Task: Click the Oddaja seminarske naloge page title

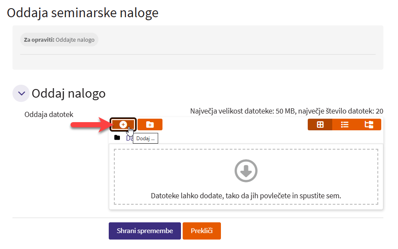Action: click(x=83, y=13)
